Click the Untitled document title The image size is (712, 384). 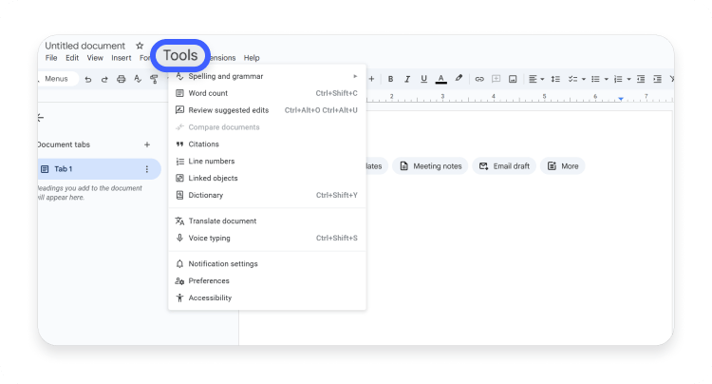coord(84,46)
